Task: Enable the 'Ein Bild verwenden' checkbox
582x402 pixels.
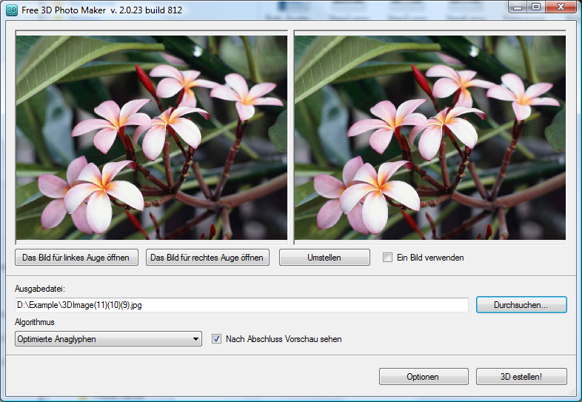Action: point(387,257)
